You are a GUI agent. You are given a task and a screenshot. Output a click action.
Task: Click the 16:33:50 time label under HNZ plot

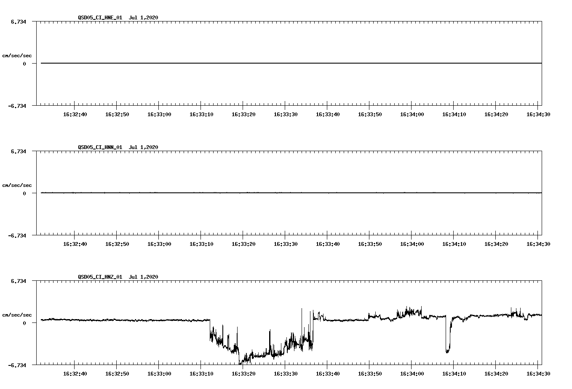[370, 374]
